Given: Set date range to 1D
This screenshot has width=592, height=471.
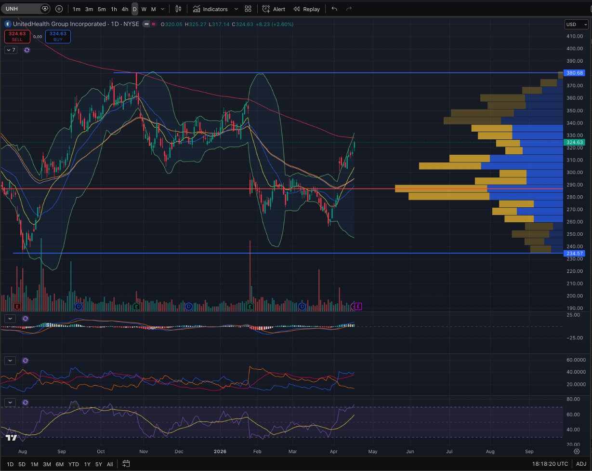Looking at the screenshot, I should [10, 464].
